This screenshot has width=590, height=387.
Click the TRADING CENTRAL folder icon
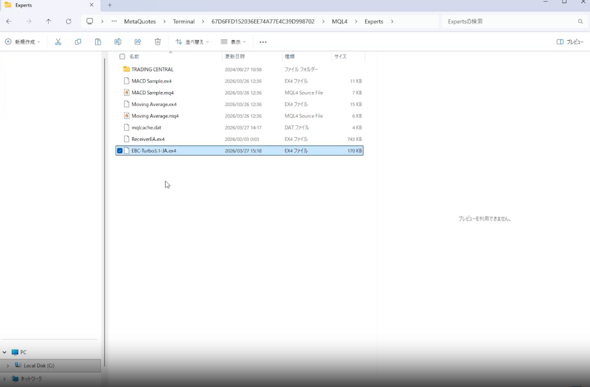tap(127, 69)
